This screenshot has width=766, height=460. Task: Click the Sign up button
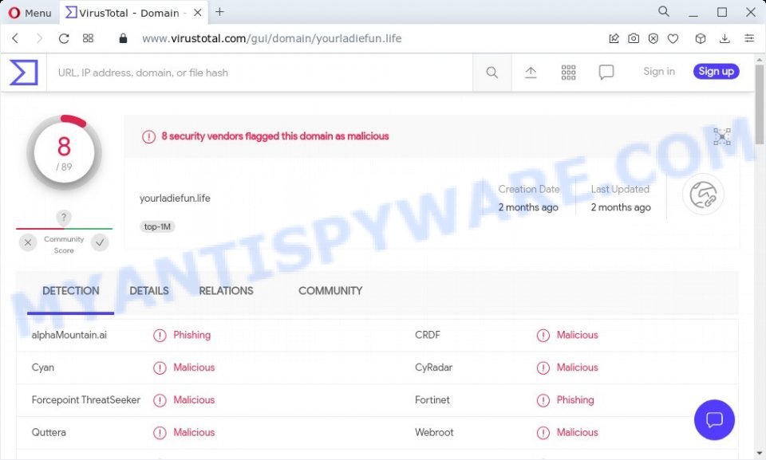pos(717,71)
